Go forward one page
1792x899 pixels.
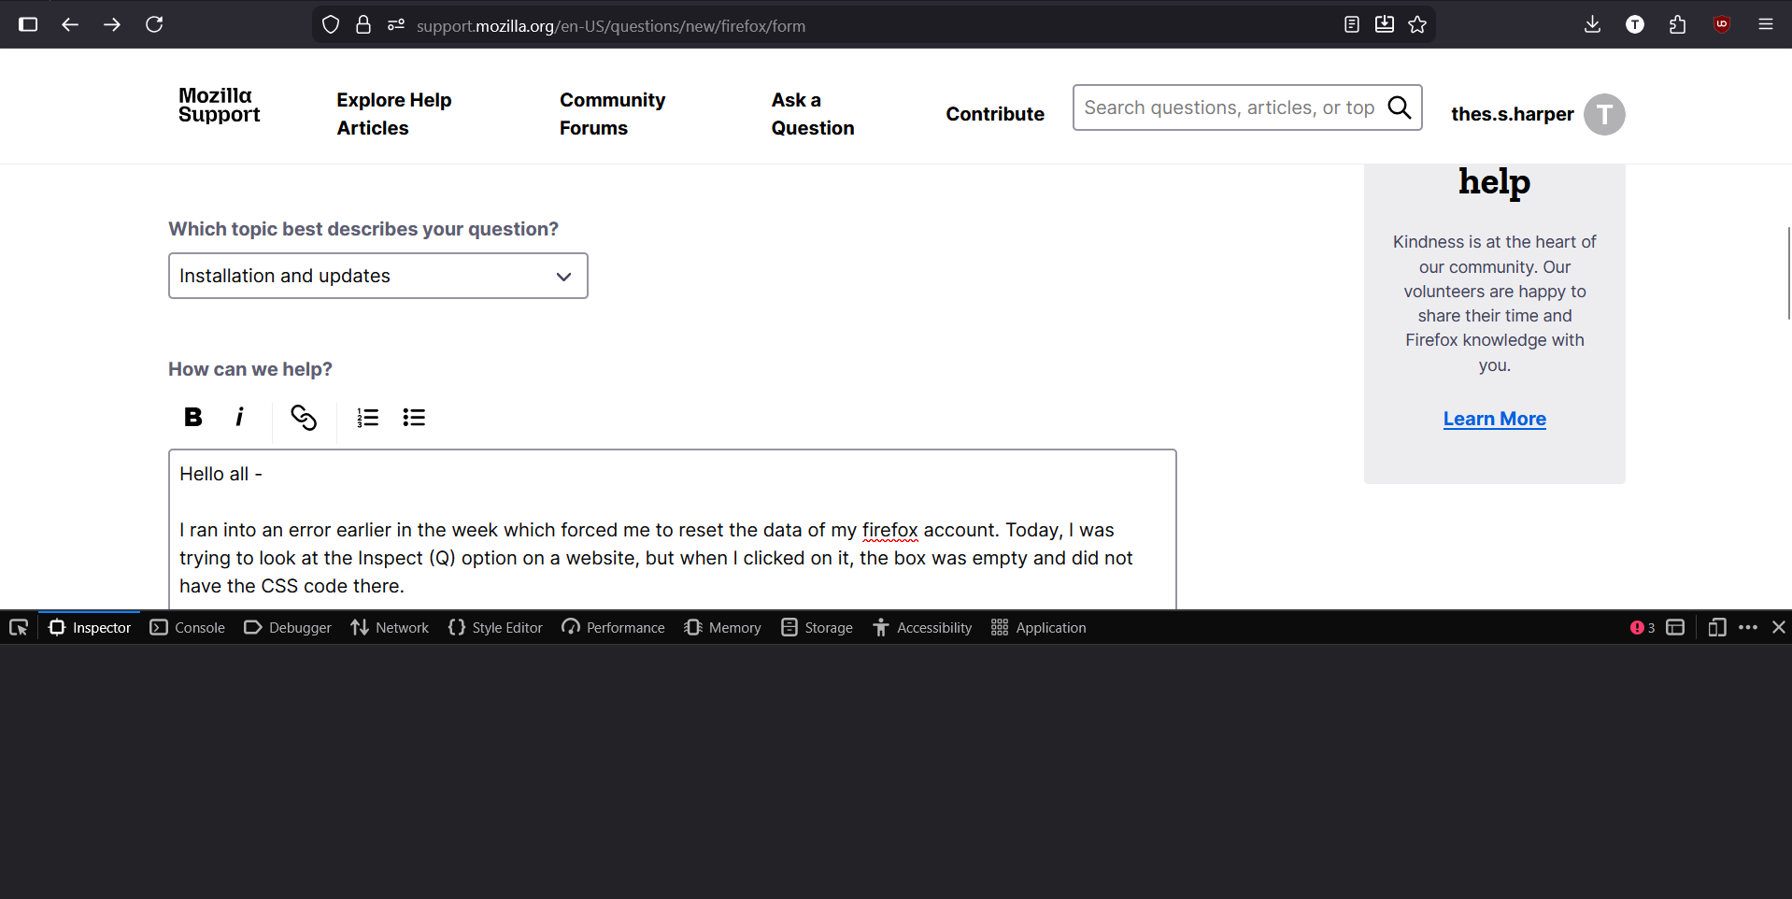pyautogui.click(x=112, y=24)
